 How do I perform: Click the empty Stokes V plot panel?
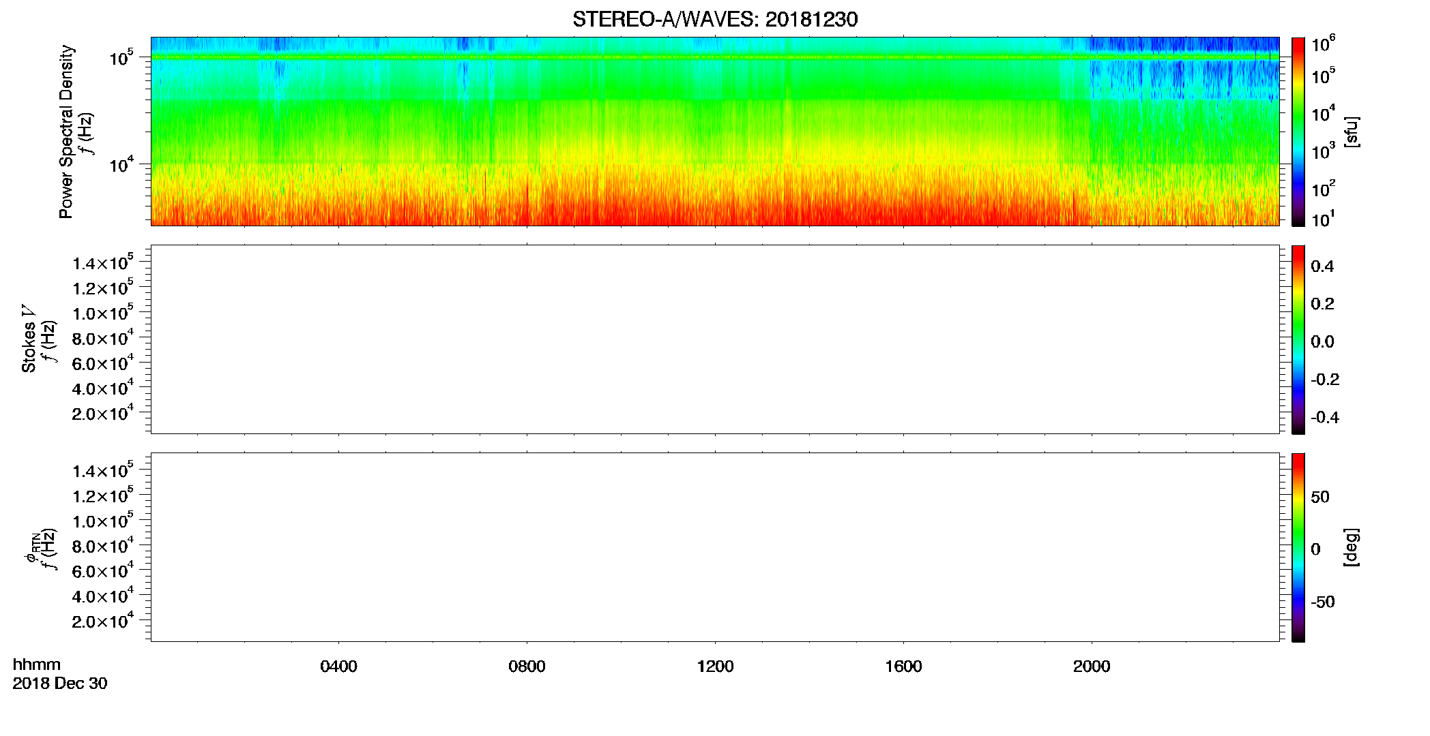coord(715,339)
